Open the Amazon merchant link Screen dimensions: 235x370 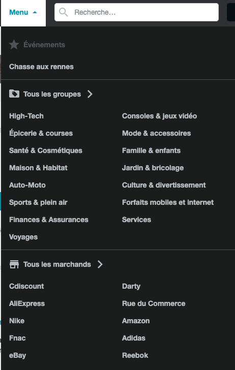click(136, 321)
